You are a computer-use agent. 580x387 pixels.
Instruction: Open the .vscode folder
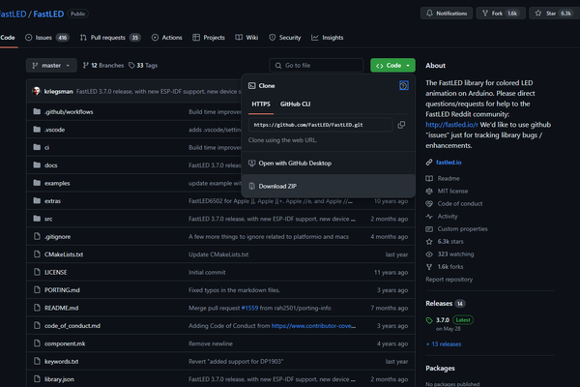point(54,130)
